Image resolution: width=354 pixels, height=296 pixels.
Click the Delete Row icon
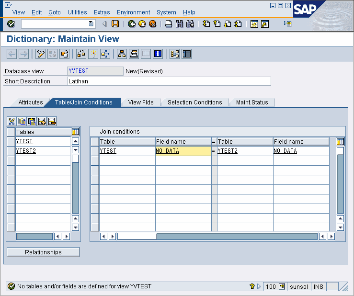pos(52,121)
